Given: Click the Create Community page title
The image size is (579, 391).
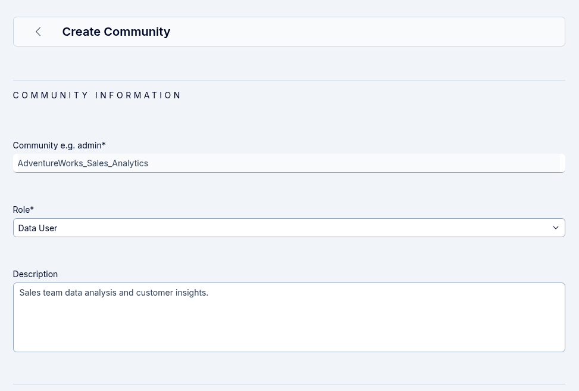Looking at the screenshot, I should pos(116,32).
